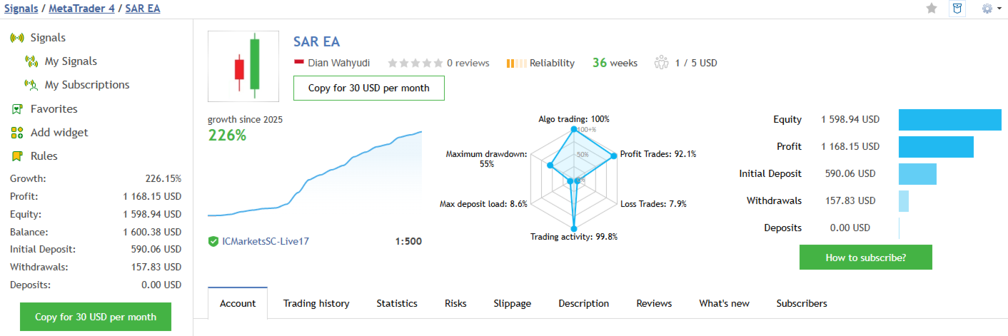Click the five-star reviews rating
This screenshot has width=1008, height=336.
[415, 63]
